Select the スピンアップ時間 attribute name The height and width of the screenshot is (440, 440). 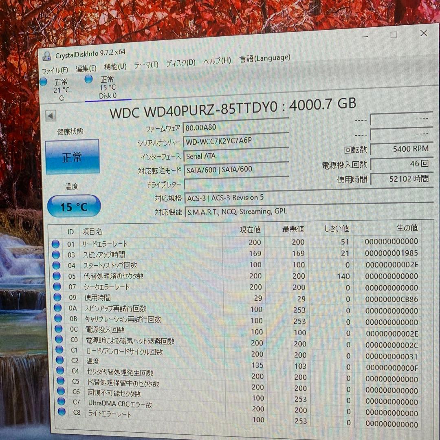104,255
